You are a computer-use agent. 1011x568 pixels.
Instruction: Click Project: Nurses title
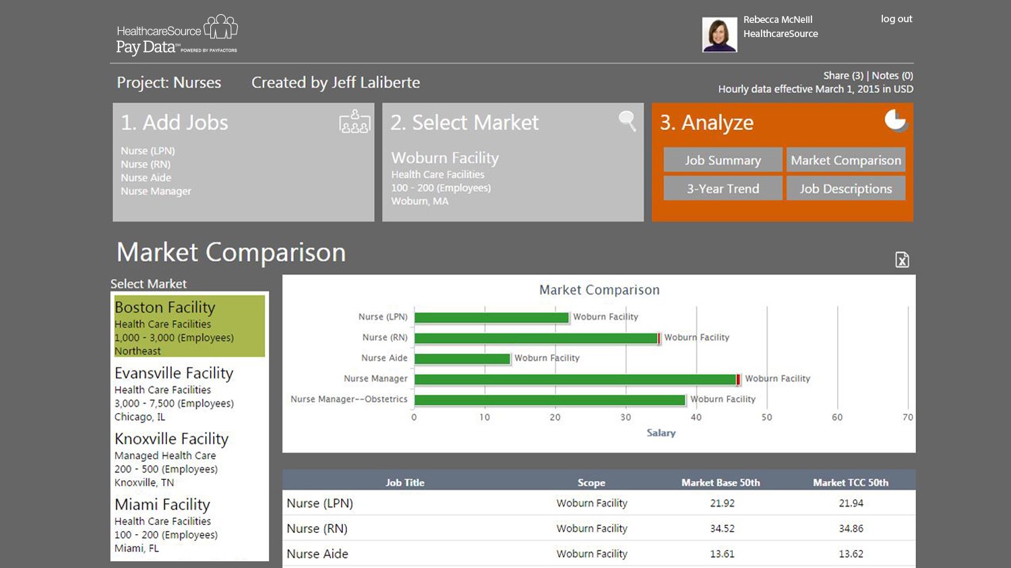(x=168, y=83)
